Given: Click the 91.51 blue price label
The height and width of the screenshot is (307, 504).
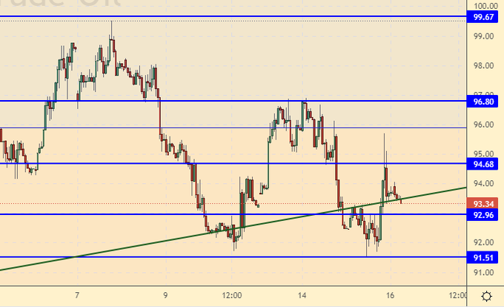Looking at the screenshot, I should (x=485, y=257).
